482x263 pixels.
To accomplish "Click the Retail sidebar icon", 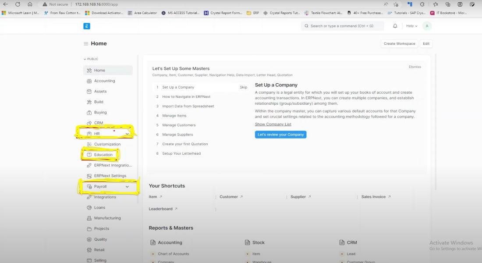I will [89, 250].
